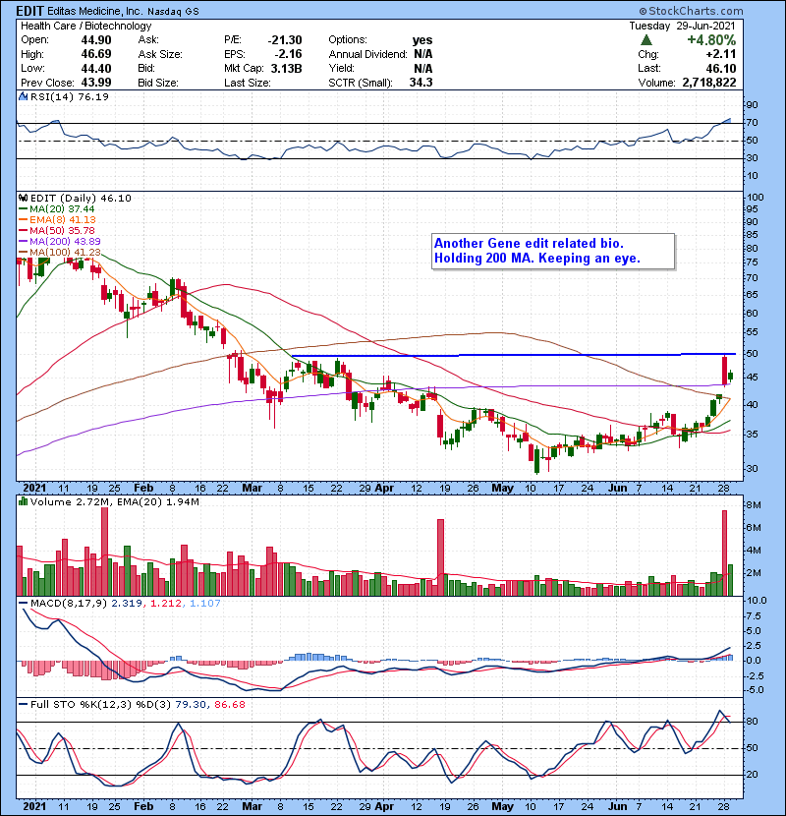
Task: Click the 'Tuesday 29-Jun-2021' date text
Action: pos(682,26)
